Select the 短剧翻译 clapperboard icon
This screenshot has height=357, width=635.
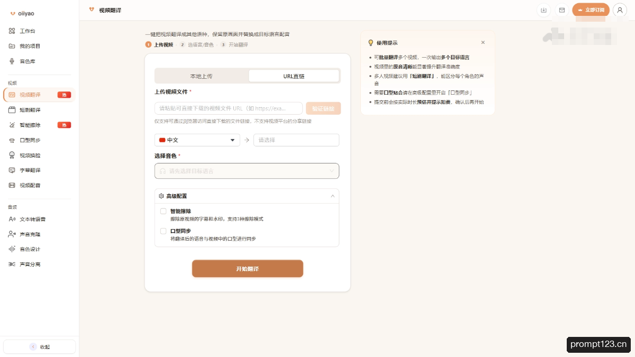tap(12, 110)
